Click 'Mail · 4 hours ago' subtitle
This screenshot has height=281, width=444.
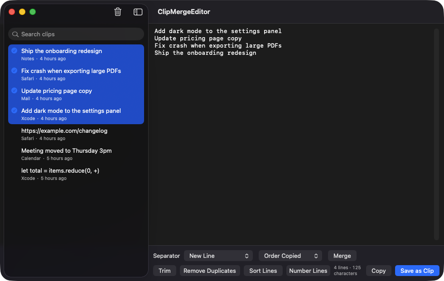click(x=41, y=99)
